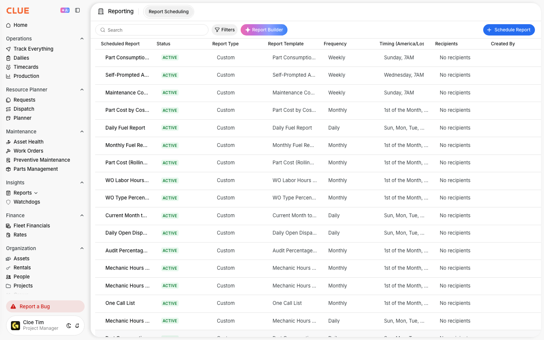Open Fleet Financials

(x=32, y=226)
